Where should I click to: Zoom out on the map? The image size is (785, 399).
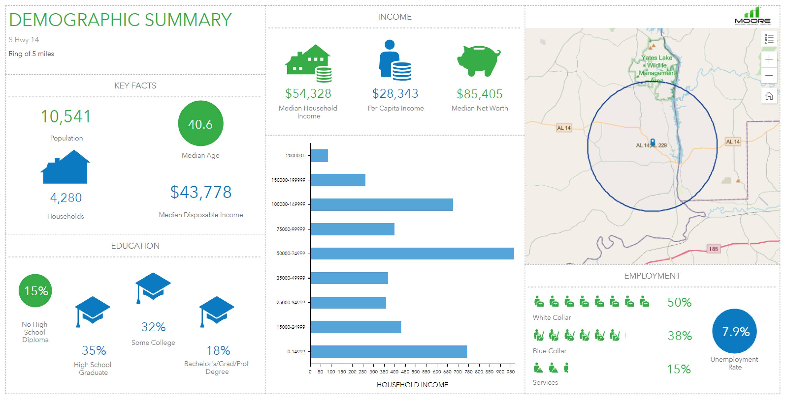coord(769,75)
